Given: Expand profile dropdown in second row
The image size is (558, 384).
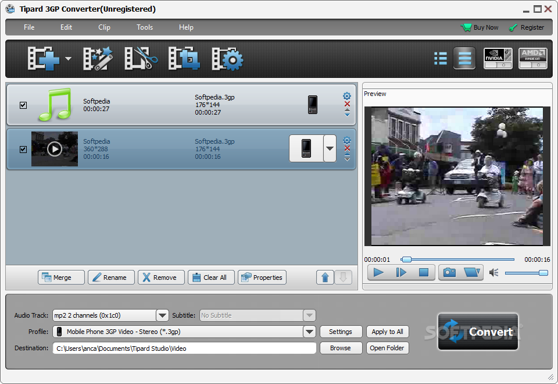Looking at the screenshot, I should (x=330, y=148).
